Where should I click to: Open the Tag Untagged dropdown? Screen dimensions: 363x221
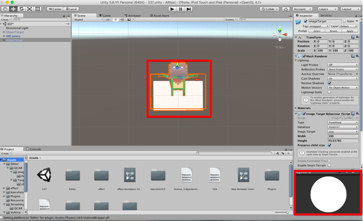319,26
